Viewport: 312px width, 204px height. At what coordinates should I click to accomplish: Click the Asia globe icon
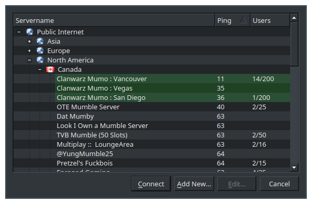point(40,41)
